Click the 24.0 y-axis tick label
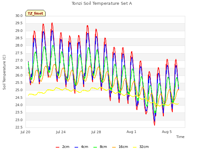Viewport: 204px width, 153px height. [19, 105]
